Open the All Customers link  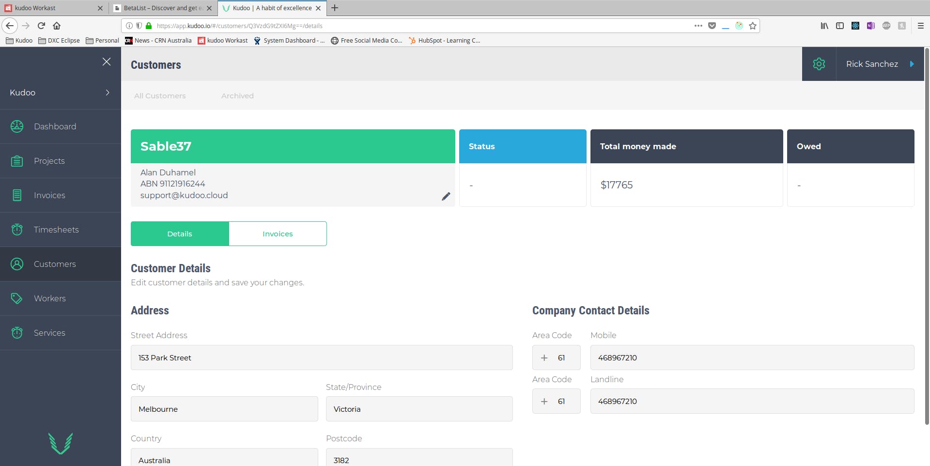coord(160,96)
